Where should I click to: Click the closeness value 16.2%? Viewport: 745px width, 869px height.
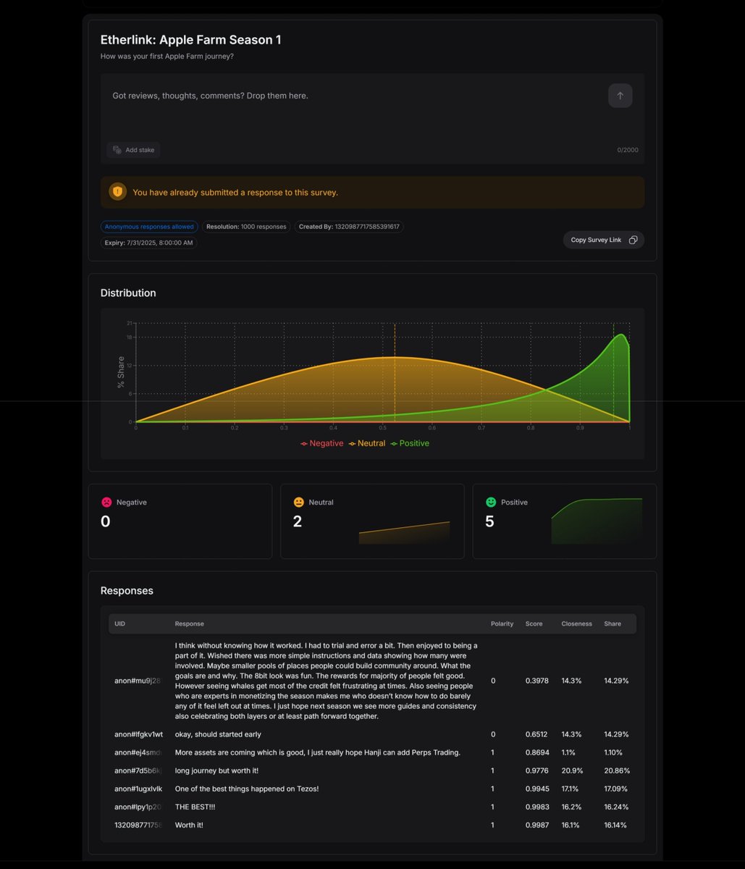click(571, 807)
